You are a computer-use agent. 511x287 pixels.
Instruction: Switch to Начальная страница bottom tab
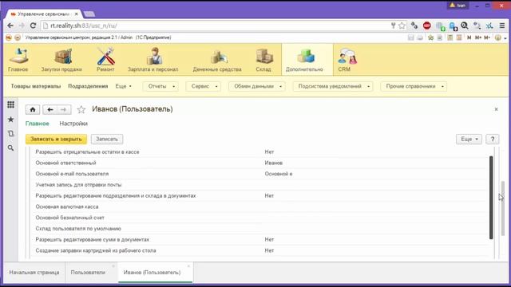[34, 273]
